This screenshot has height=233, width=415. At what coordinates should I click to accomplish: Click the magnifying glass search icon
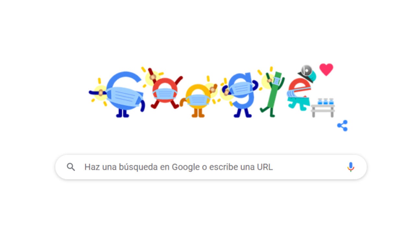point(71,167)
